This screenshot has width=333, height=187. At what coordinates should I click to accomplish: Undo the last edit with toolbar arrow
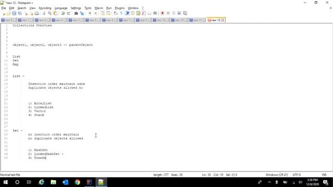pyautogui.click(x=63, y=14)
